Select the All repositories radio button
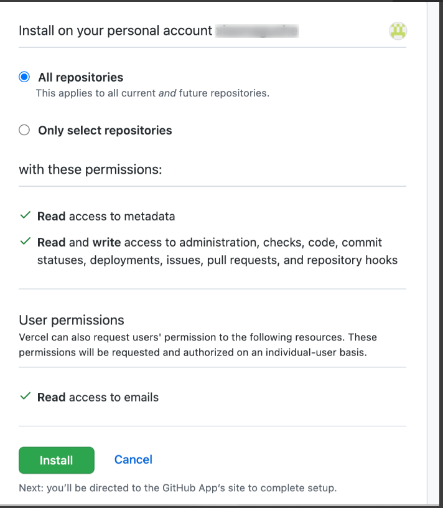The height and width of the screenshot is (508, 443). (x=24, y=77)
